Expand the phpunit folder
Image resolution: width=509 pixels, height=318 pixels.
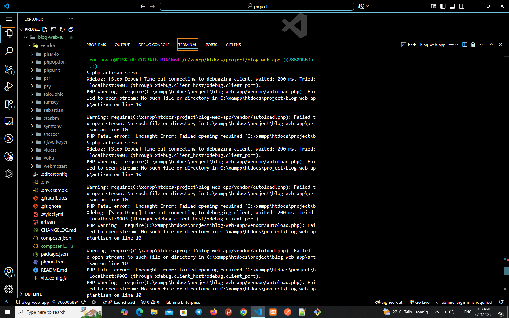[x=32, y=70]
